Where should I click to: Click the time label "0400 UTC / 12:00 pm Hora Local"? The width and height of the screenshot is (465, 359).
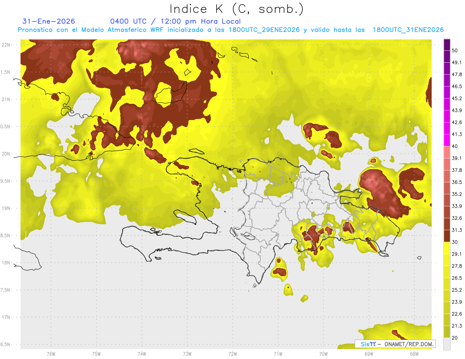[x=176, y=21]
